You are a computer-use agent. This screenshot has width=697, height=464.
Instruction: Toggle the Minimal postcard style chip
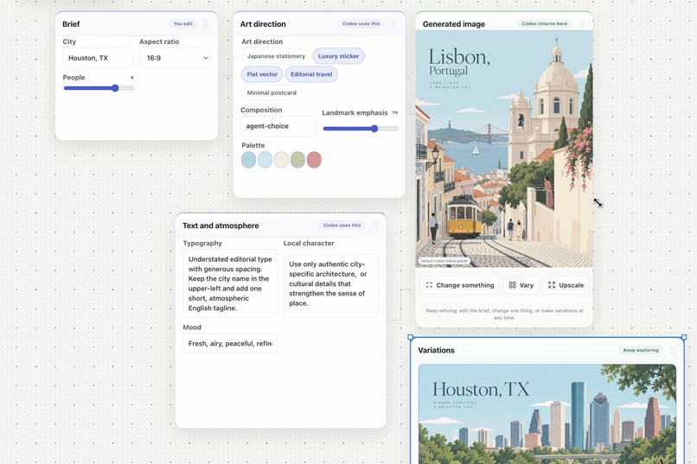pyautogui.click(x=272, y=92)
